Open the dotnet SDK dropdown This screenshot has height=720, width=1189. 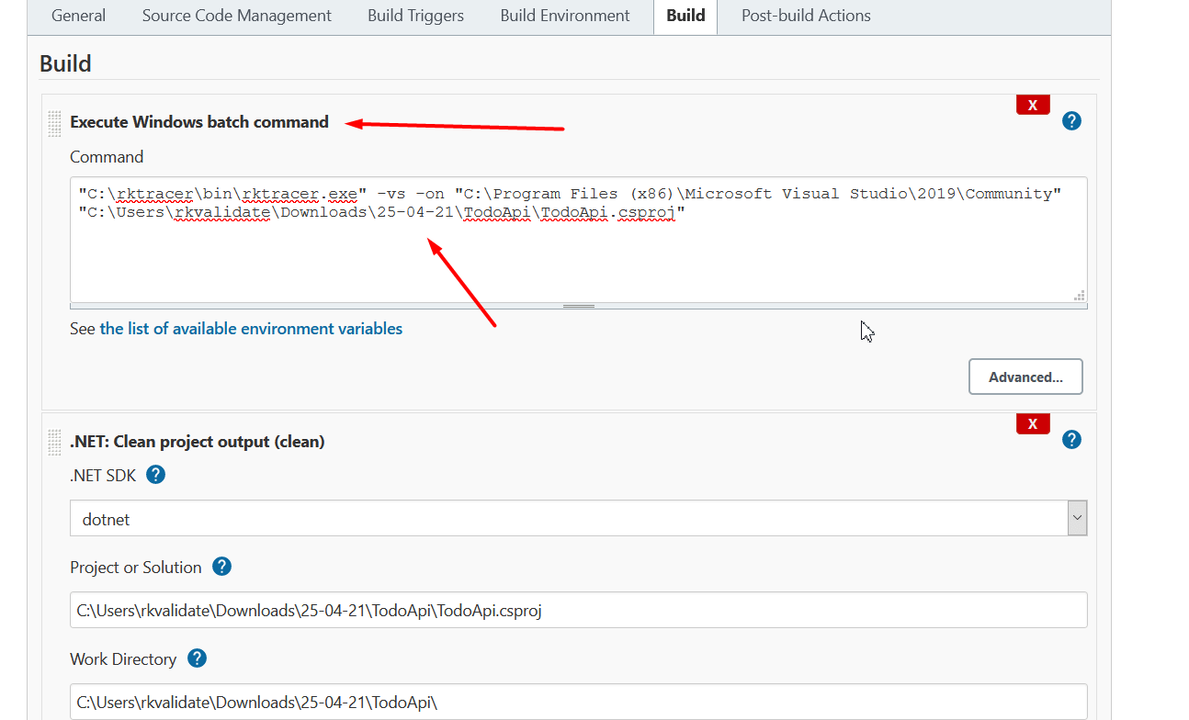1076,517
